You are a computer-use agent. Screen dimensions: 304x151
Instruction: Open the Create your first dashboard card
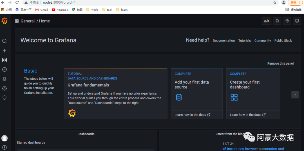pyautogui.click(x=253, y=93)
